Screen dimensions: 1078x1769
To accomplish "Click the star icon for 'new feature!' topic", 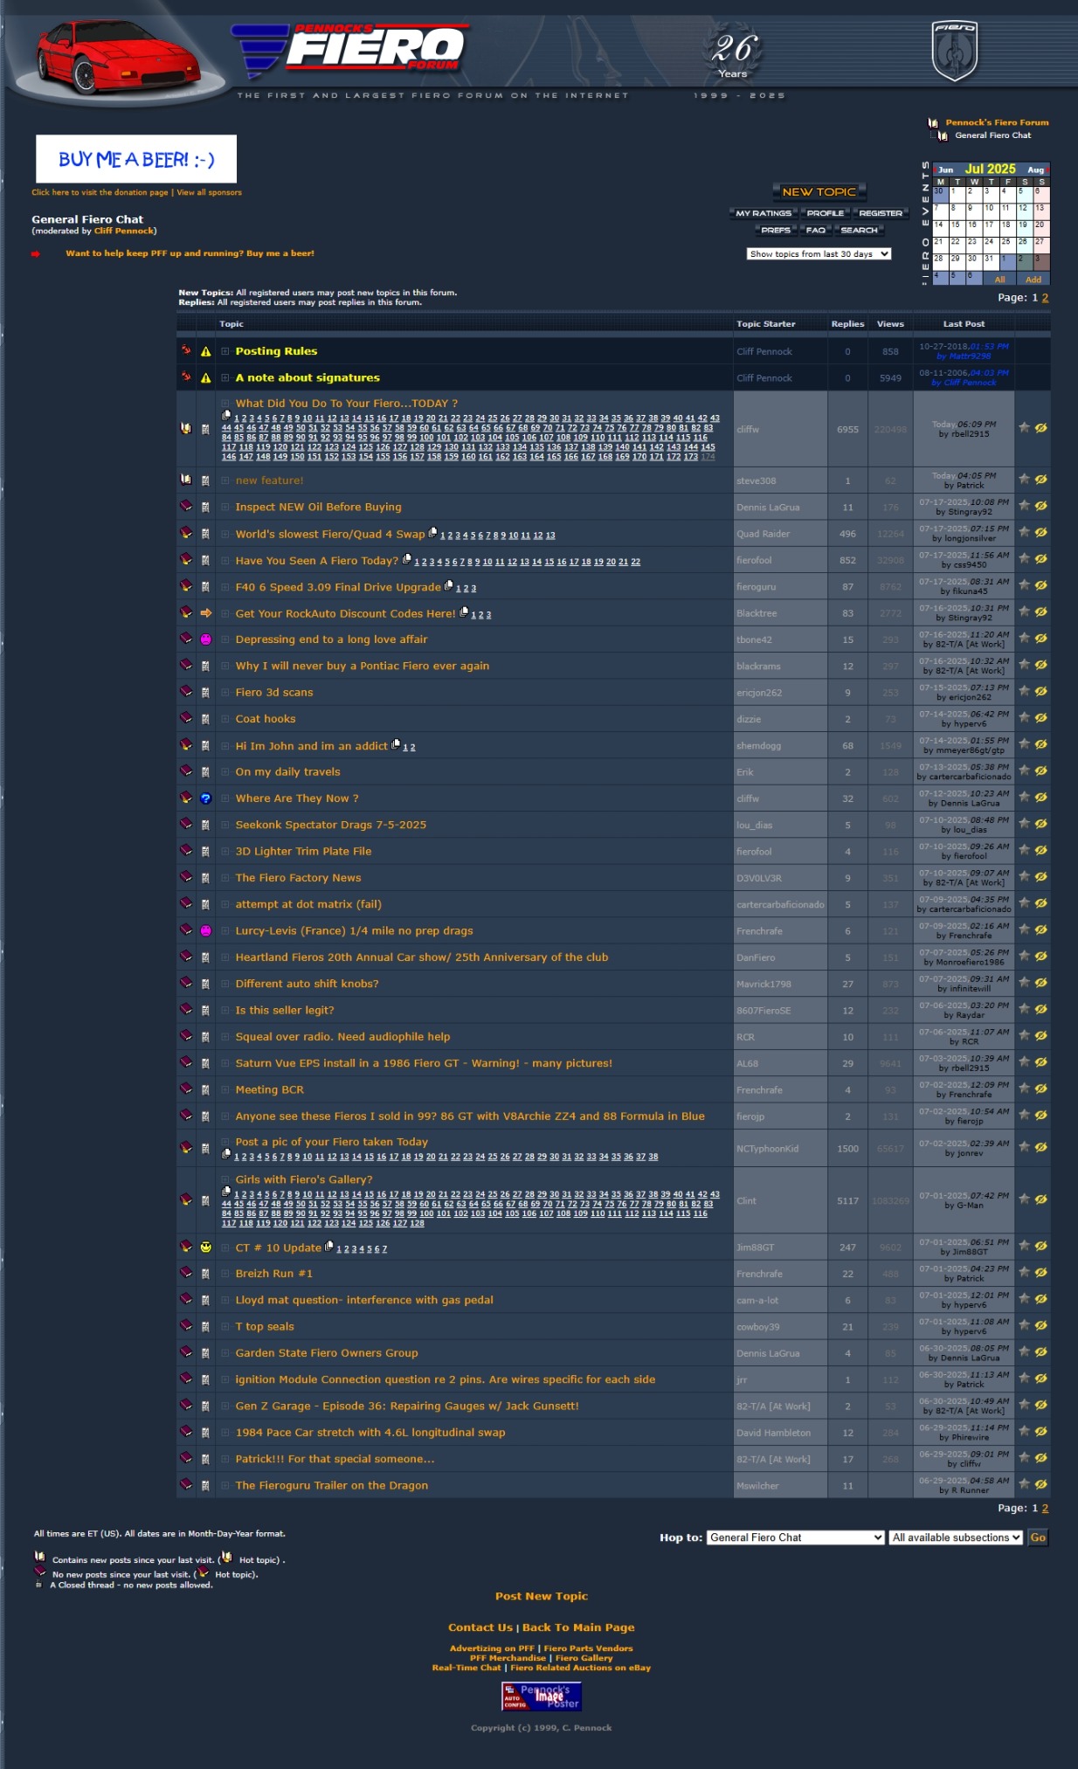I will [x=1024, y=480].
